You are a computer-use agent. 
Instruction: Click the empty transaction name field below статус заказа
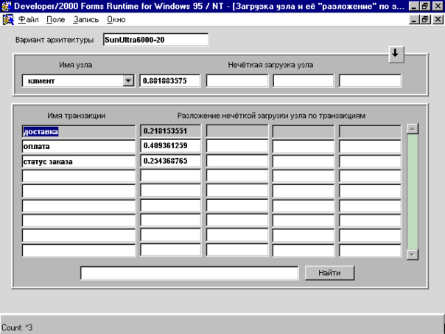tap(79, 176)
